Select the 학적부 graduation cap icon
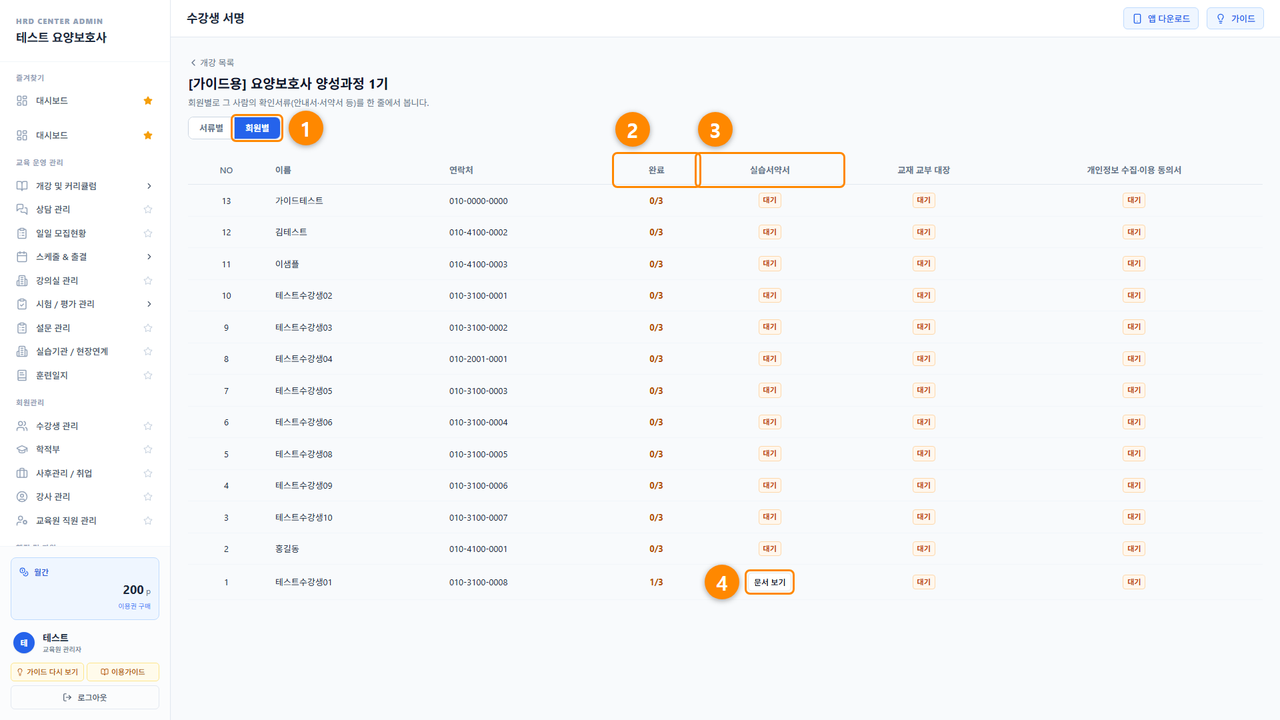This screenshot has width=1280, height=720. point(22,449)
